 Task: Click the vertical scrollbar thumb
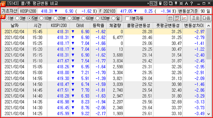click(x=208, y=43)
